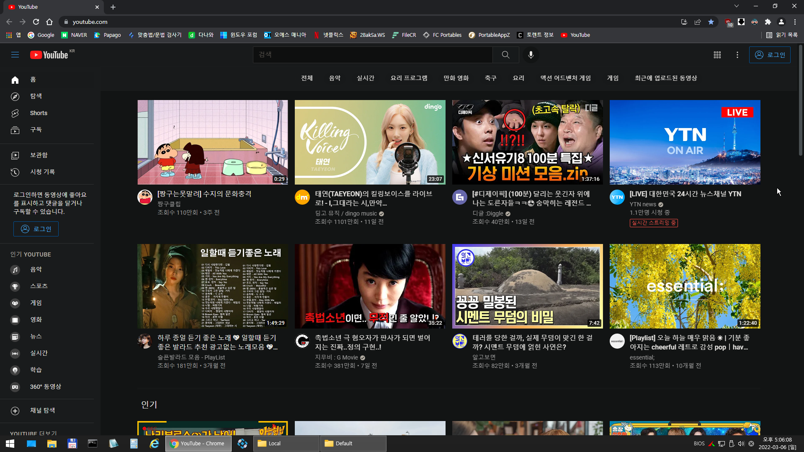Open the 짱구 수지 video thumbnail
The width and height of the screenshot is (804, 452).
coord(213,142)
